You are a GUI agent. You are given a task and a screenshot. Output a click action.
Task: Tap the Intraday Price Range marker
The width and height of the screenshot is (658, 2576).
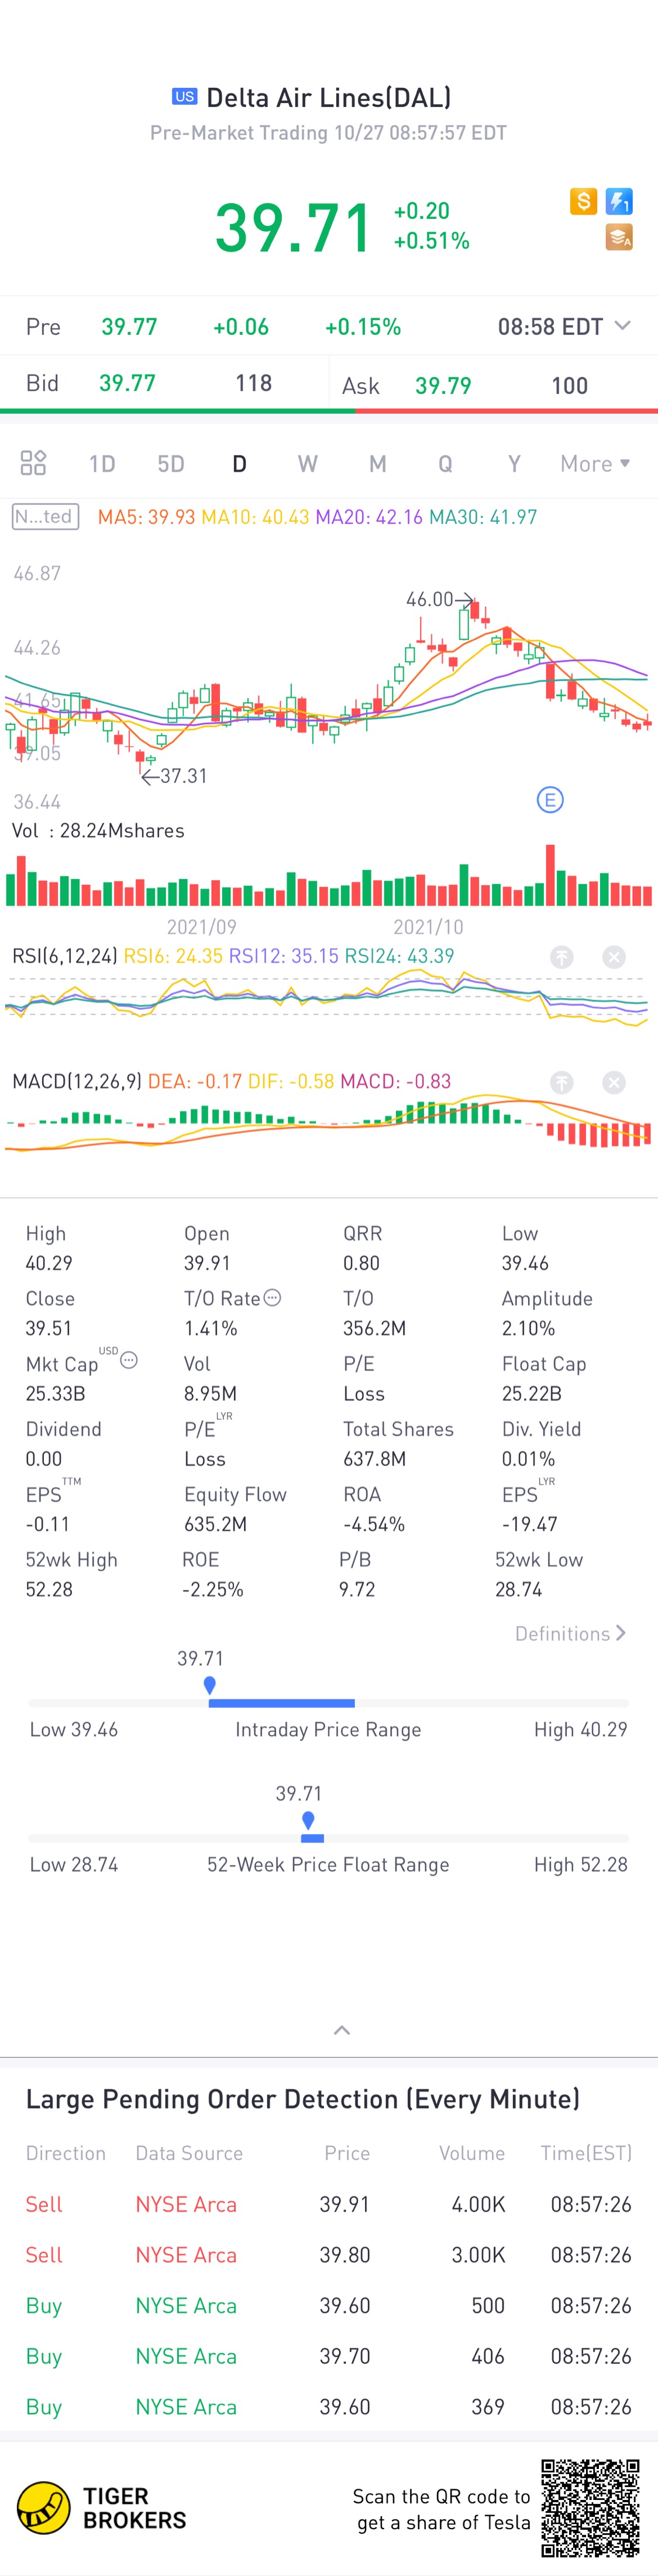click(x=209, y=1685)
